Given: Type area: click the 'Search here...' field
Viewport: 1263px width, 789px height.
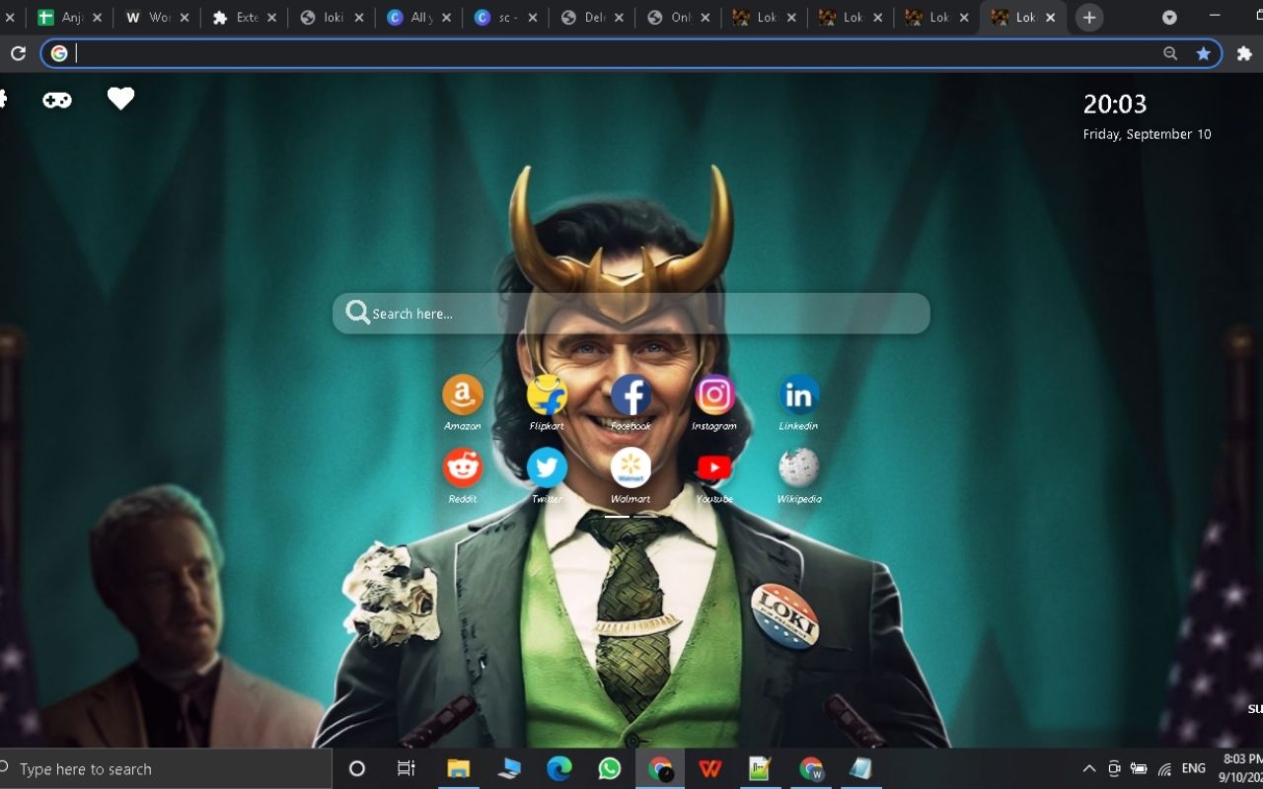Looking at the screenshot, I should point(631,314).
